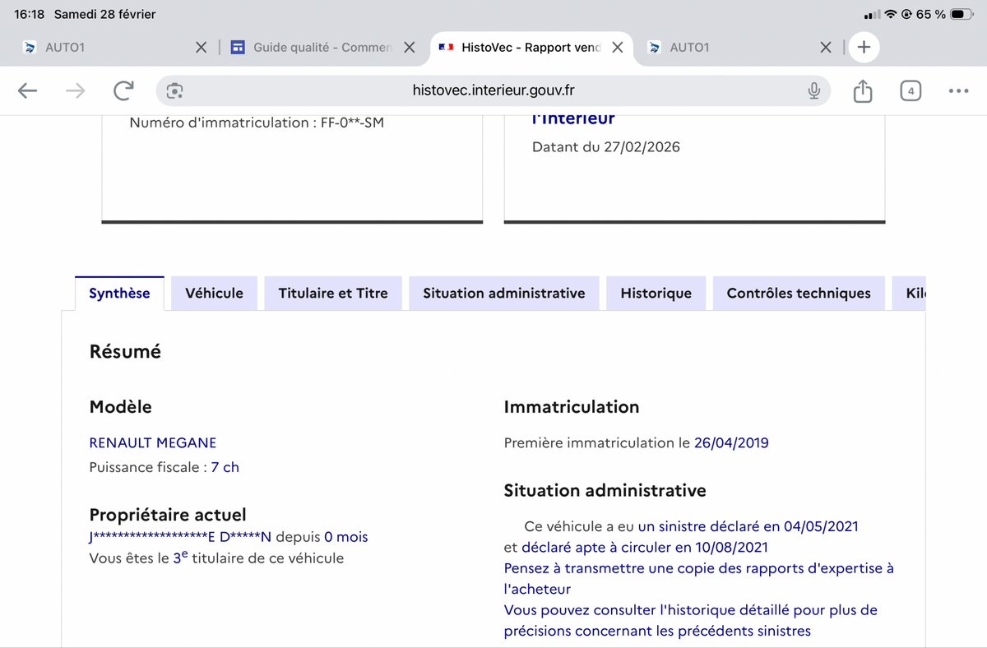Viewport: 987px width, 648px height.
Task: Reload the HistoVec page
Action: (123, 91)
